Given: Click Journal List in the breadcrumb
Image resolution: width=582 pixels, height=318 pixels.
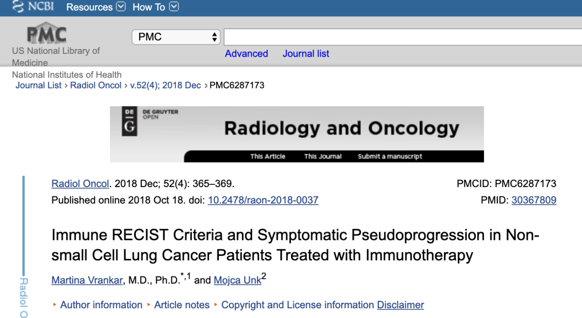Looking at the screenshot, I should coord(38,85).
